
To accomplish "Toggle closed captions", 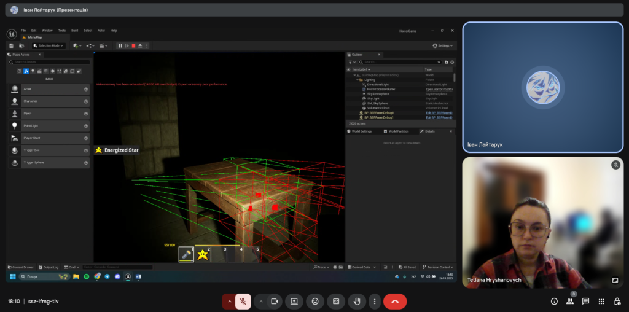I will pyautogui.click(x=336, y=302).
